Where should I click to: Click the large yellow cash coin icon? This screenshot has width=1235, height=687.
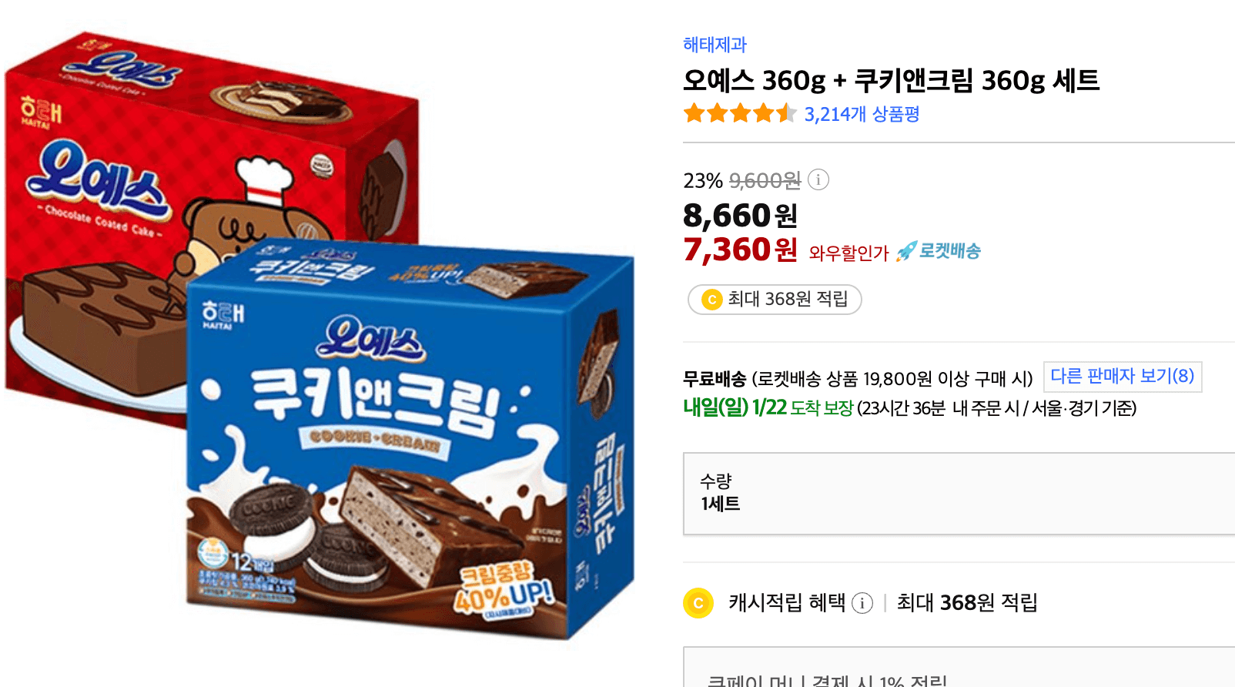pos(698,603)
